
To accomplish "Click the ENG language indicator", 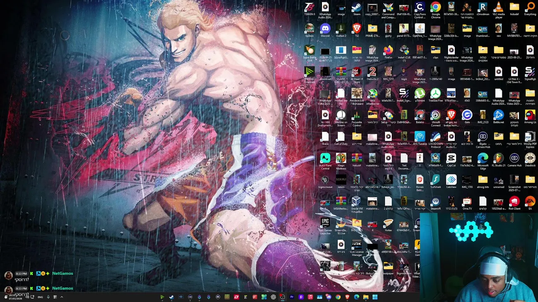I will pyautogui.click(x=40, y=297).
